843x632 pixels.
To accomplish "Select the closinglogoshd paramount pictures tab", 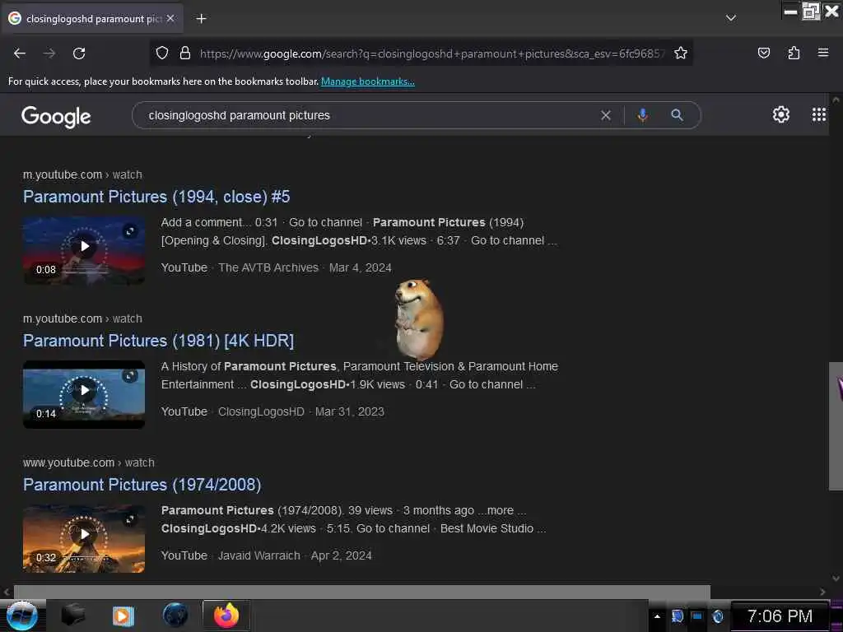I will pyautogui.click(x=92, y=19).
